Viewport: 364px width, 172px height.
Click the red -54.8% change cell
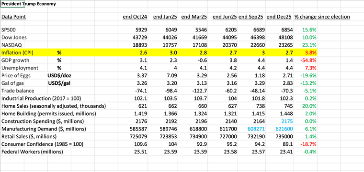[308, 60]
